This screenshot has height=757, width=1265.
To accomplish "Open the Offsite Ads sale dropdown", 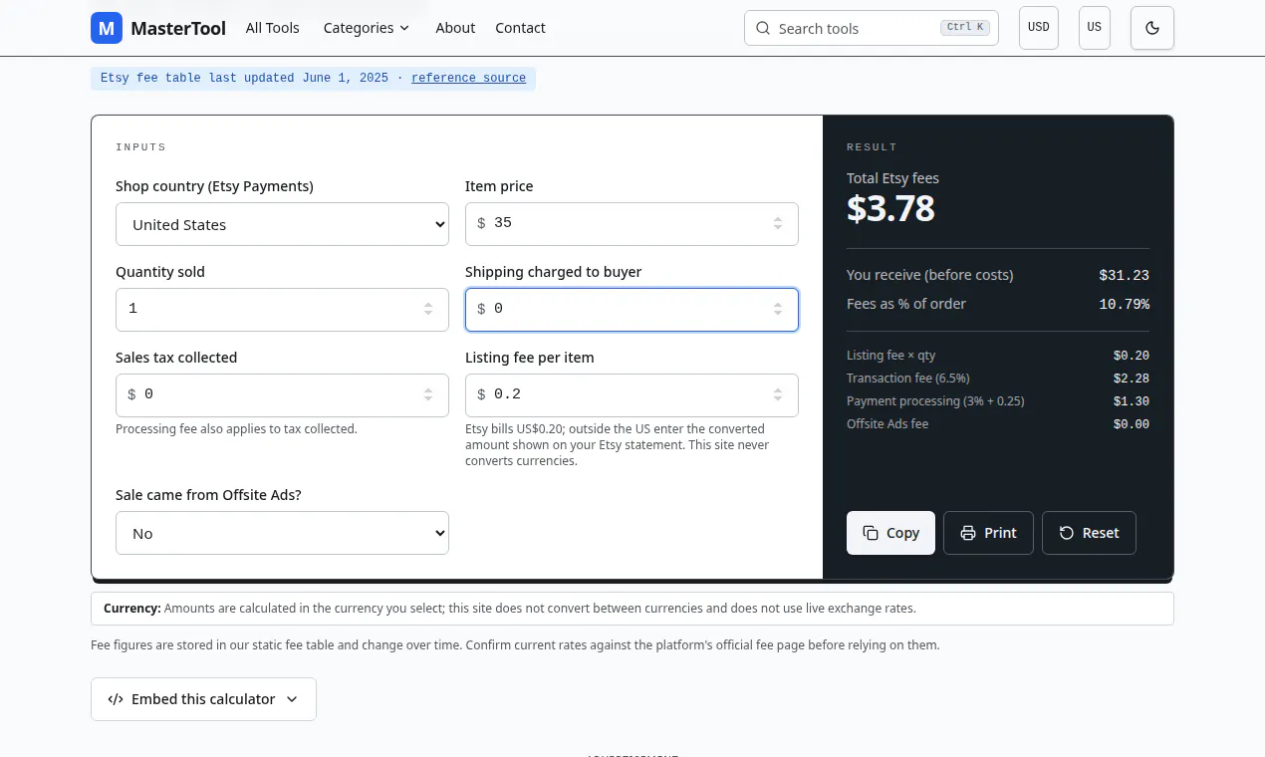I will (282, 533).
